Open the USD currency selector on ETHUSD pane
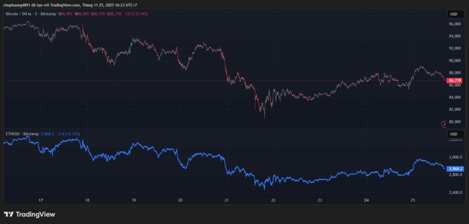This screenshot has width=469, height=224. click(x=454, y=134)
